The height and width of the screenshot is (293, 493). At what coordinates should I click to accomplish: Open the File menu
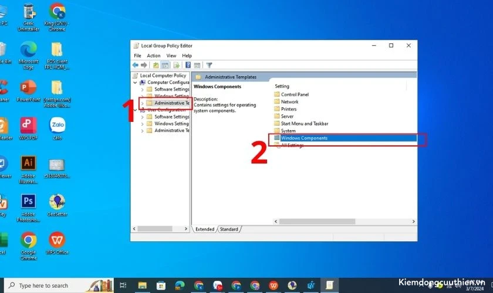point(137,56)
